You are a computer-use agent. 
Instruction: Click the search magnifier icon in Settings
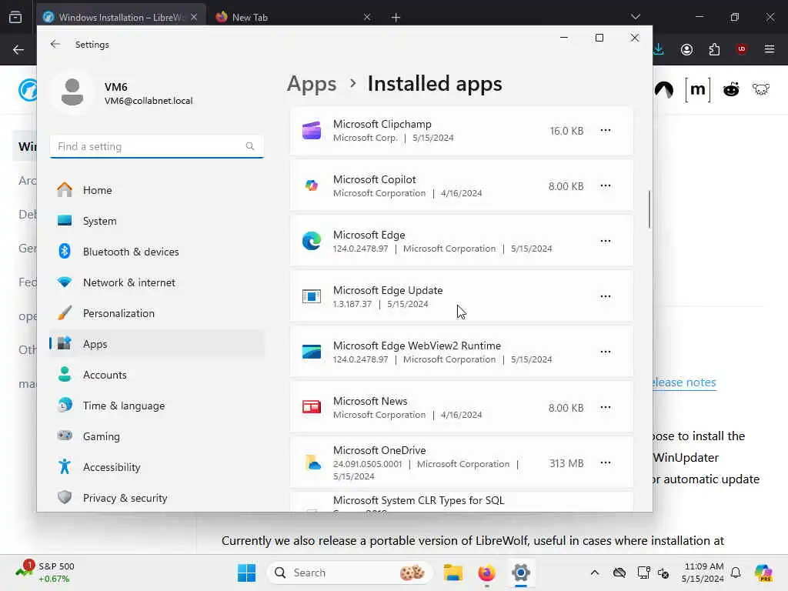click(250, 146)
